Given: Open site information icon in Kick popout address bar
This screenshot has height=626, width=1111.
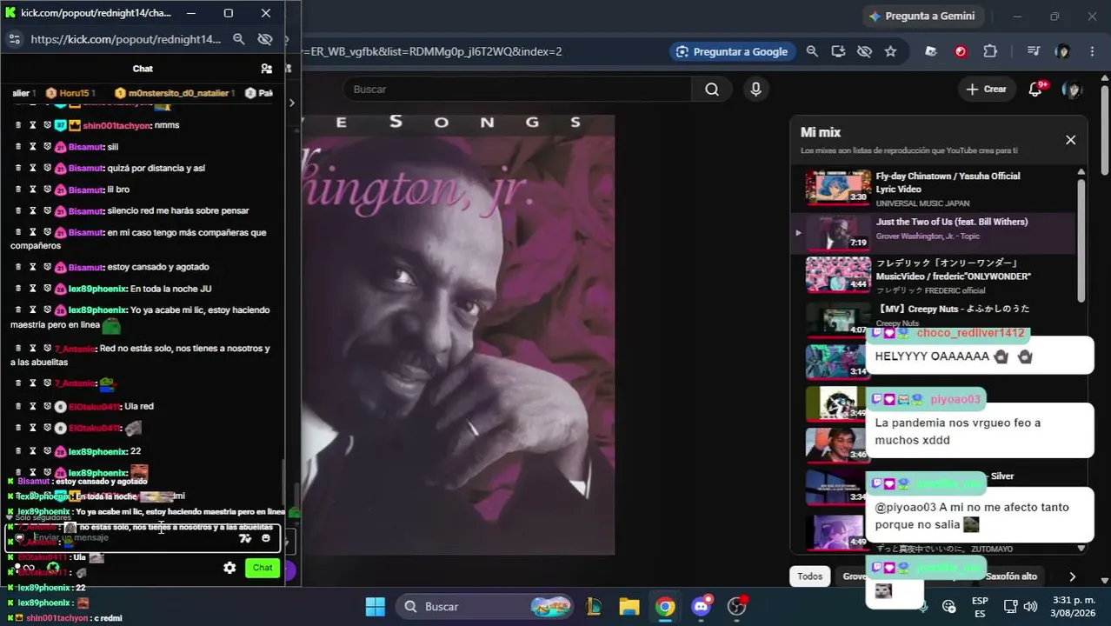Looking at the screenshot, I should tap(14, 39).
